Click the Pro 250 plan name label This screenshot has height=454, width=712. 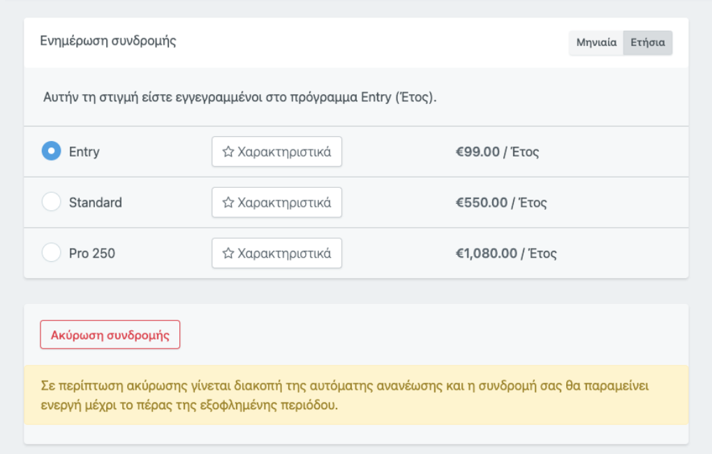tap(91, 254)
